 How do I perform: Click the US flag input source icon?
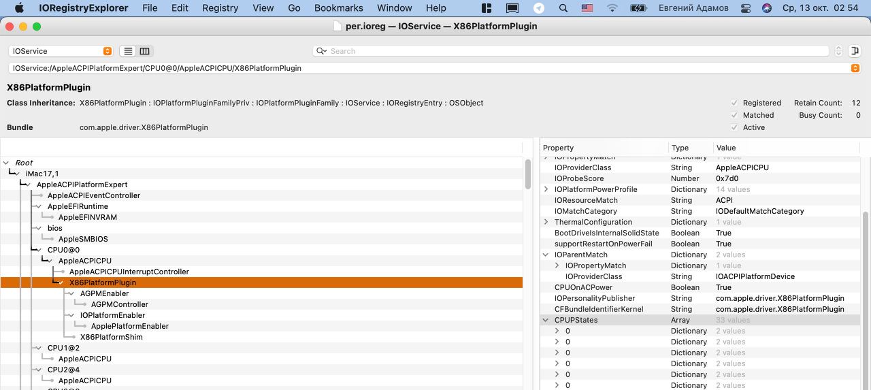point(587,8)
